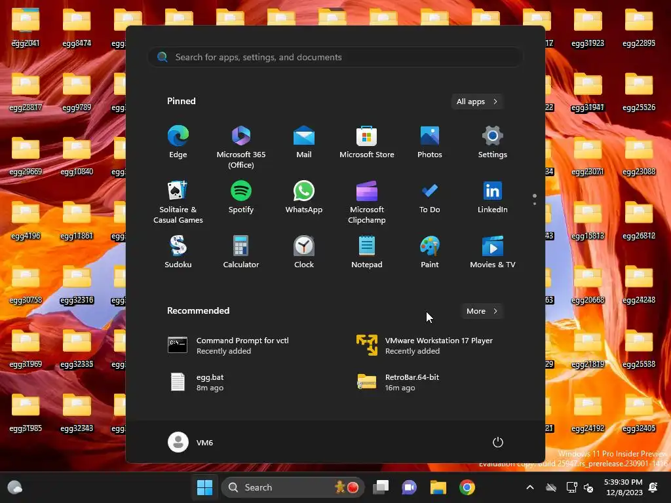Select the egg25526 desktop folder
This screenshot has height=503, width=671.
coord(639,92)
